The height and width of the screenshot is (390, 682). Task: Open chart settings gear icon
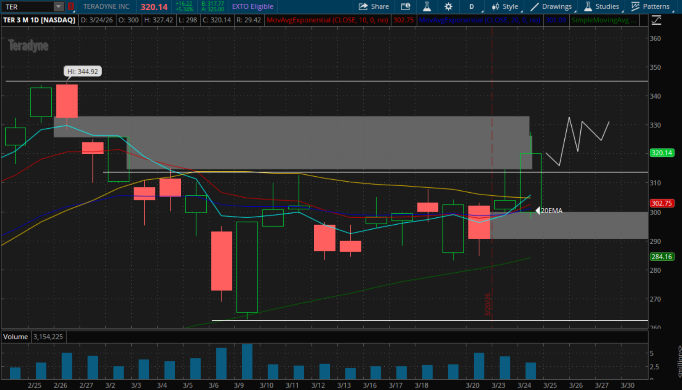(x=448, y=7)
